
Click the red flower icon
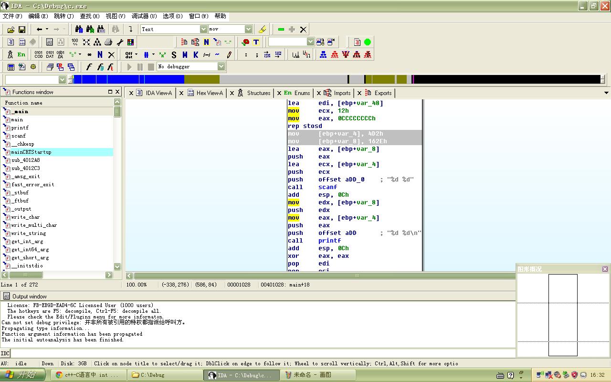click(245, 42)
